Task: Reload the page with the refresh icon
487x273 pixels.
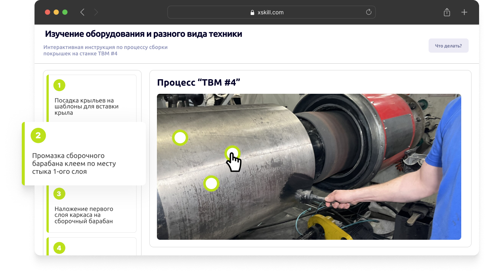Action: point(369,12)
